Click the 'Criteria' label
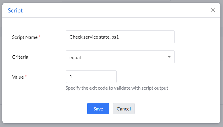This screenshot has width=223, height=127. pos(20,57)
